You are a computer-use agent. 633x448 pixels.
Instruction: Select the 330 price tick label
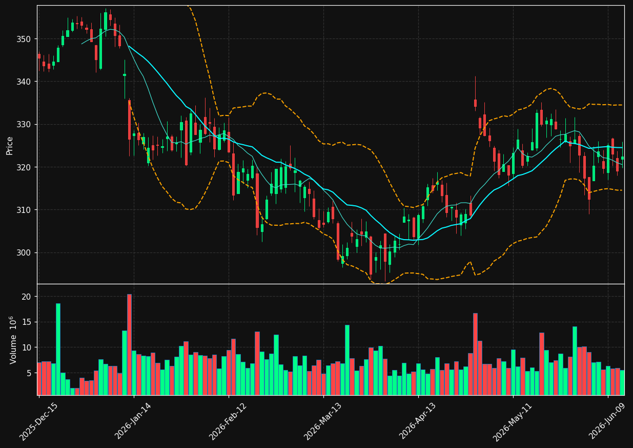[24, 125]
